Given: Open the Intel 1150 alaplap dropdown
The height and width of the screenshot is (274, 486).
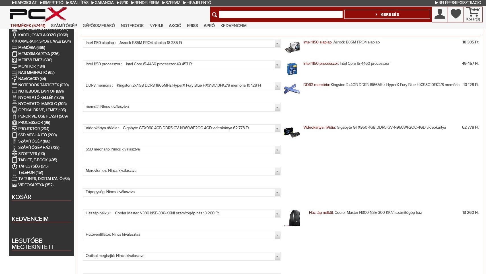Looking at the screenshot, I should pyautogui.click(x=182, y=43).
